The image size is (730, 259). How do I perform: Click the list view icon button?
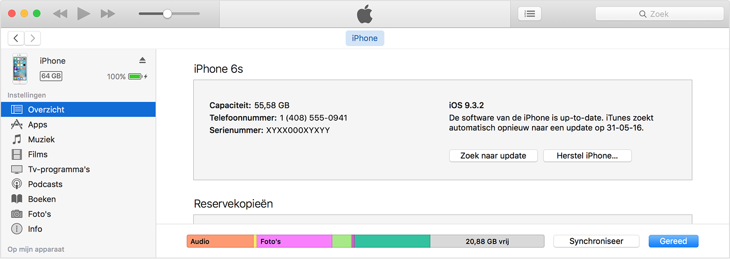[530, 14]
